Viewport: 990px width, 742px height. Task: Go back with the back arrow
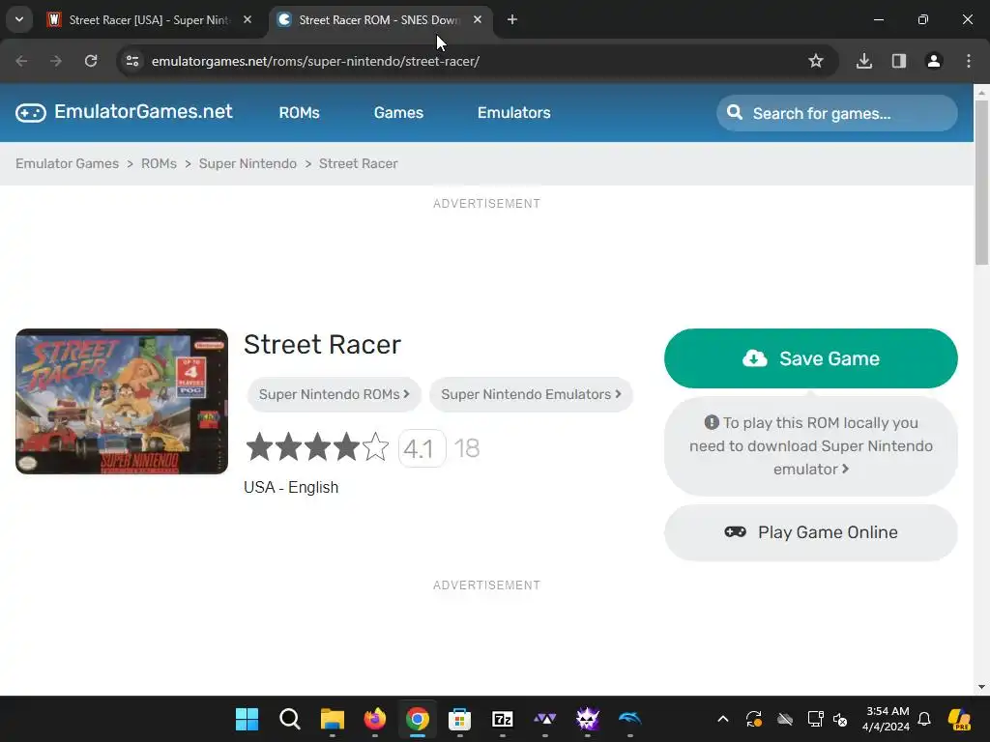(21, 61)
